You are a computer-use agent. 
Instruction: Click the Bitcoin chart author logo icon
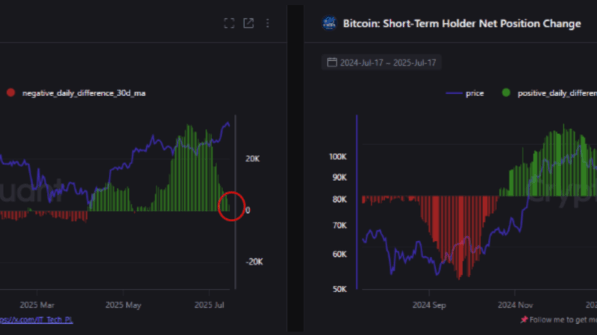coord(329,23)
